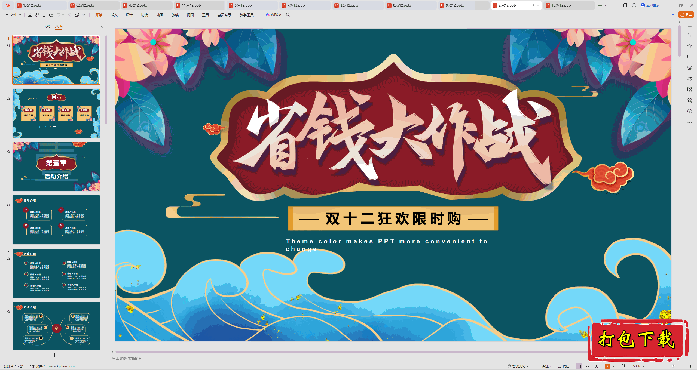Viewport: 697px width, 370px height.
Task: Click the cloud upload icon near Share
Action: click(673, 15)
